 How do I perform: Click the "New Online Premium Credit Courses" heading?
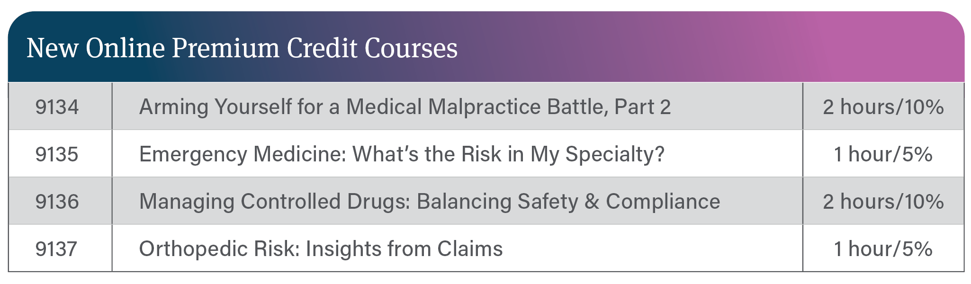tap(242, 48)
